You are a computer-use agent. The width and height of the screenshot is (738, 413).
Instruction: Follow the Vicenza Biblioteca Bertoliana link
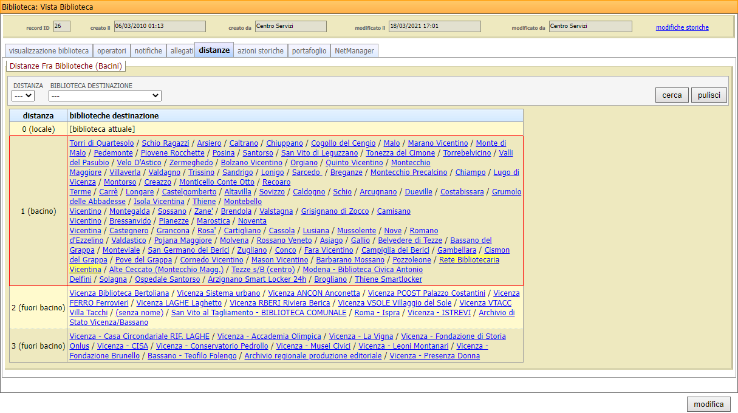pyautogui.click(x=119, y=293)
